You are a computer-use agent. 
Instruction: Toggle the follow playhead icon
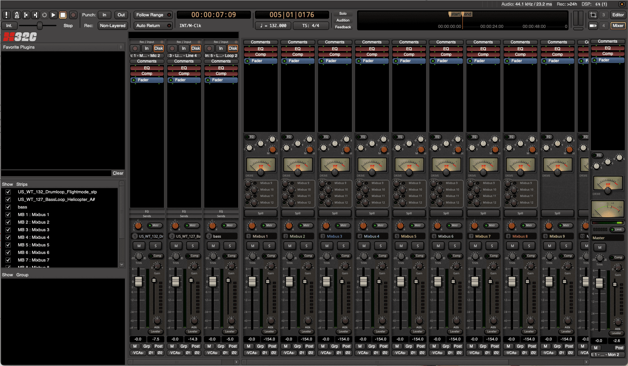(593, 26)
